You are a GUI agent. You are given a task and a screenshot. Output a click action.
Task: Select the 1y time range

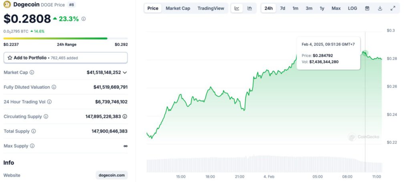point(322,8)
